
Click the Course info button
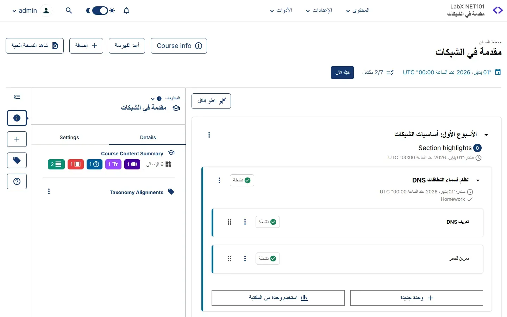click(x=179, y=46)
